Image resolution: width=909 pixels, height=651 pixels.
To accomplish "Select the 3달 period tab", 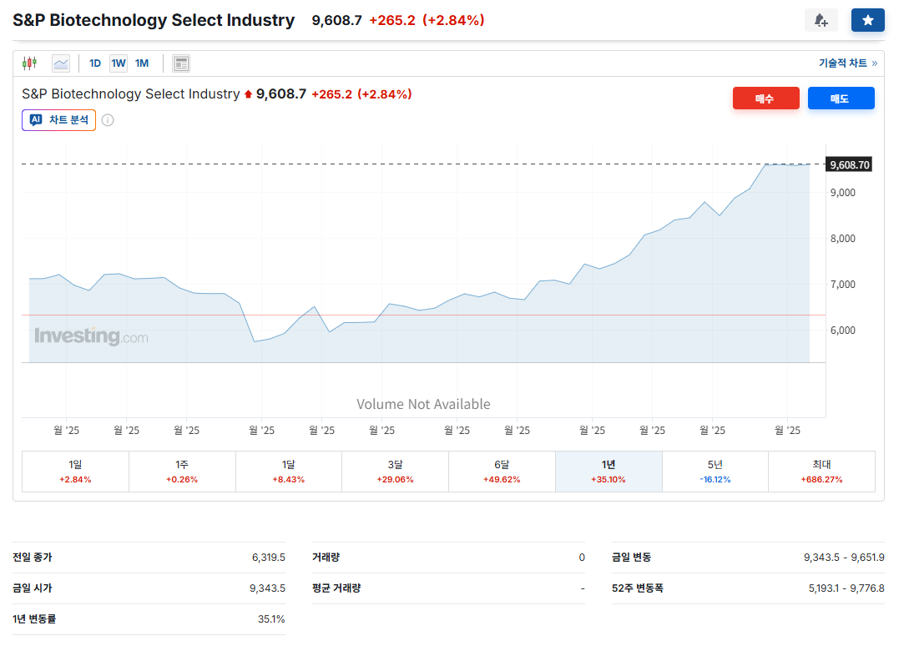I will tap(396, 472).
